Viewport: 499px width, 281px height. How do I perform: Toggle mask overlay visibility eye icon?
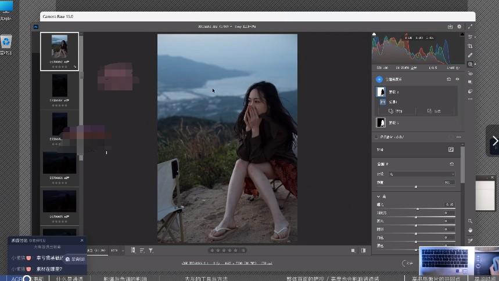(457, 79)
